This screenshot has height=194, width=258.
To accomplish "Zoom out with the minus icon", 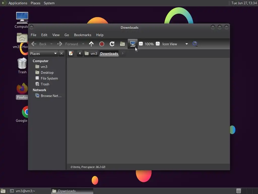I will [141, 44].
